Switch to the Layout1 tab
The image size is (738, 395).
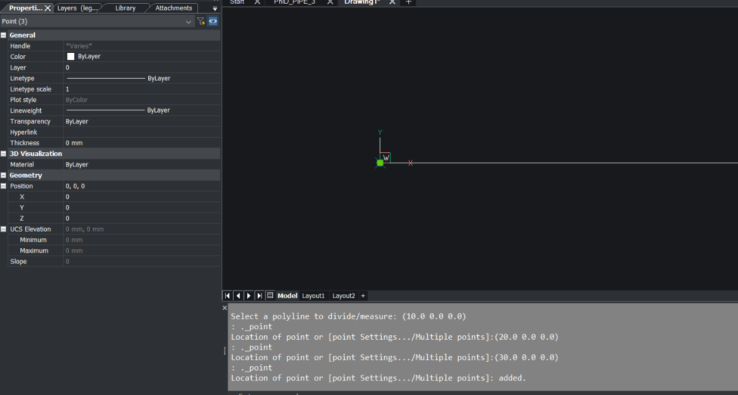[x=313, y=295]
